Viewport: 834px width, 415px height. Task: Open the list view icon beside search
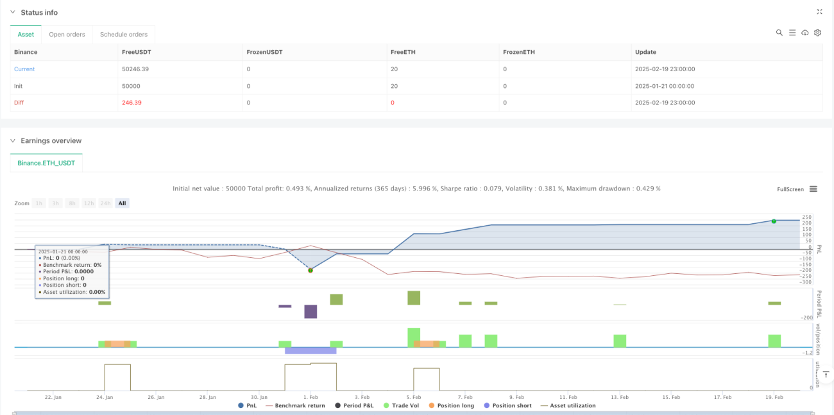tap(792, 33)
